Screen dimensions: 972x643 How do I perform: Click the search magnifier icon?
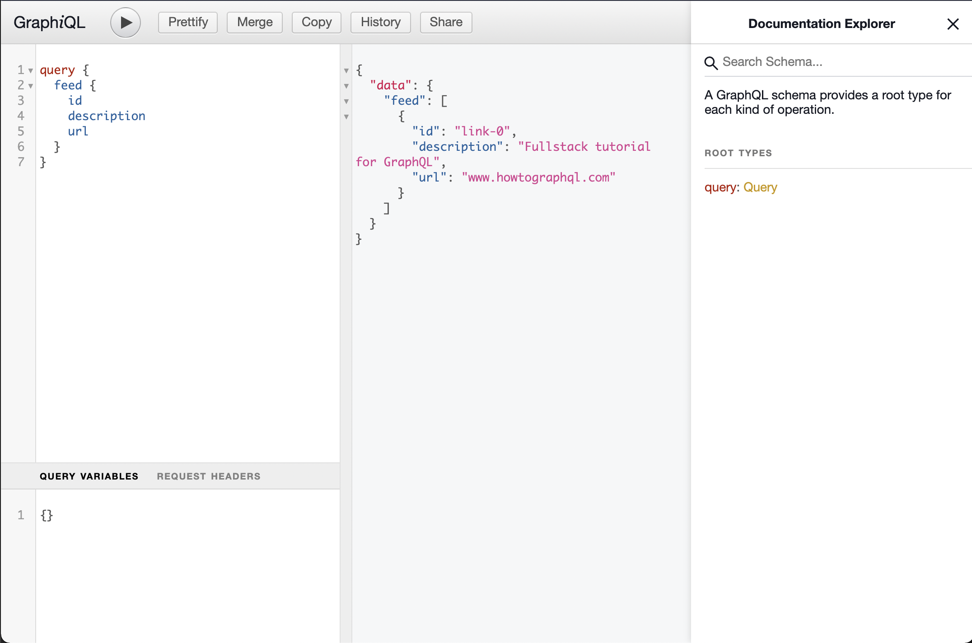pyautogui.click(x=711, y=63)
